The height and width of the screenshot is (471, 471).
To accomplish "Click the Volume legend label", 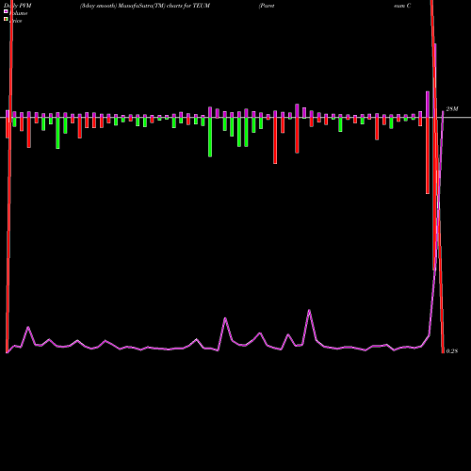I will (18, 13).
